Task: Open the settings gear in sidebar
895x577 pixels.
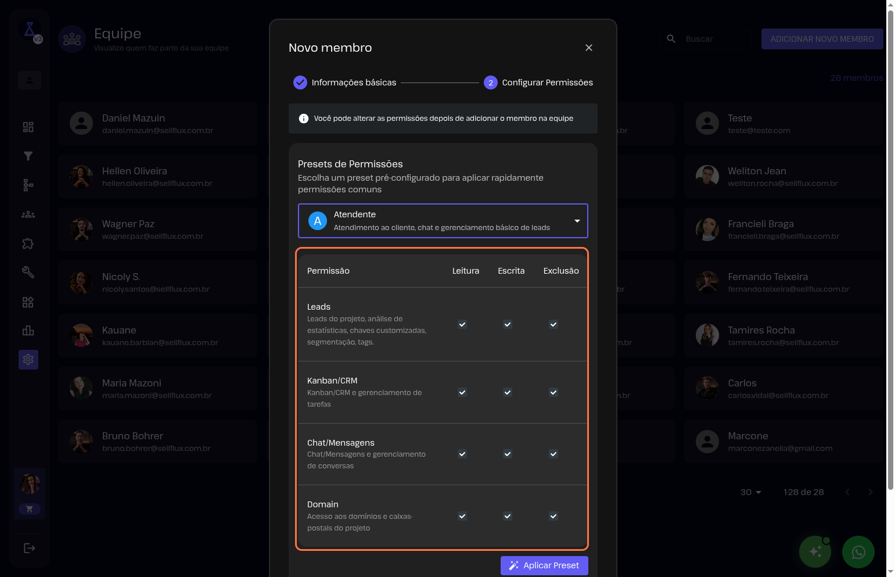Action: point(28,360)
